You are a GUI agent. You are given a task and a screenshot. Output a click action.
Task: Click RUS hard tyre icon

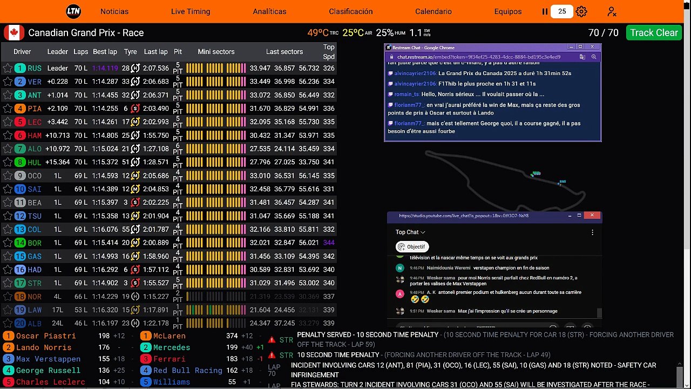(x=136, y=68)
